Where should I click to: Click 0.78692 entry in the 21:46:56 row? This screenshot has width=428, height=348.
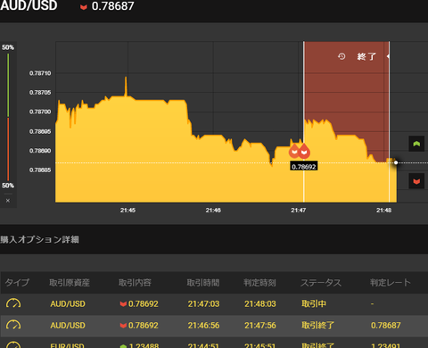[x=139, y=325]
